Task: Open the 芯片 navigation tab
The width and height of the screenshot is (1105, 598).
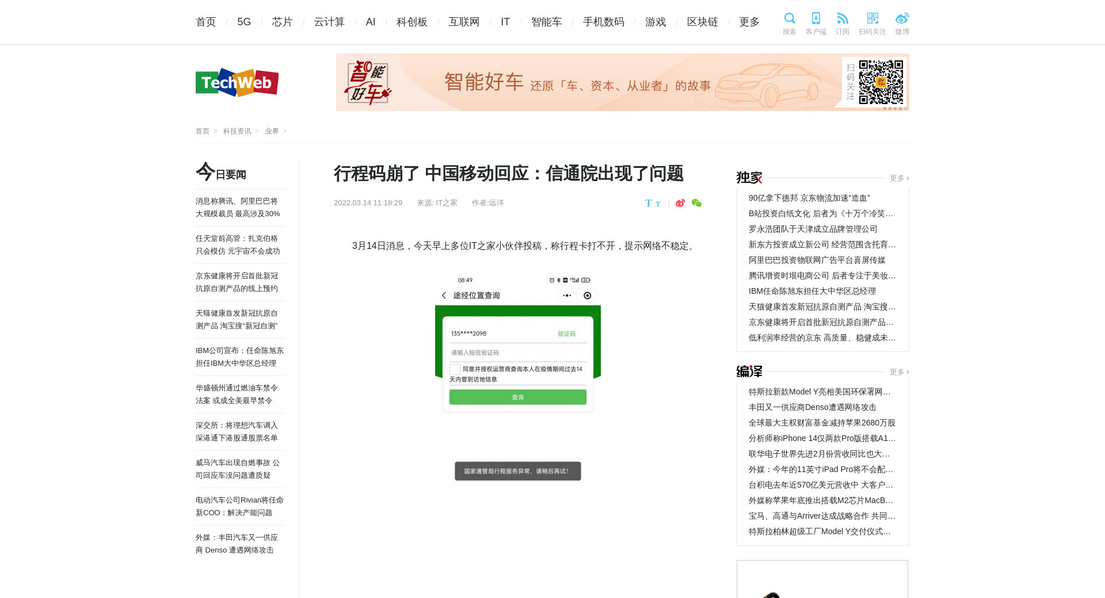Action: click(282, 22)
